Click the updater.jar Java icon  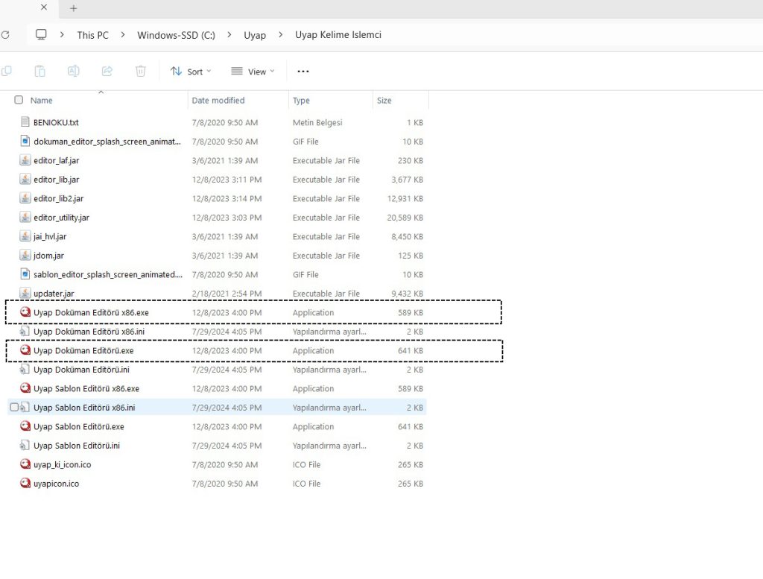coord(25,293)
